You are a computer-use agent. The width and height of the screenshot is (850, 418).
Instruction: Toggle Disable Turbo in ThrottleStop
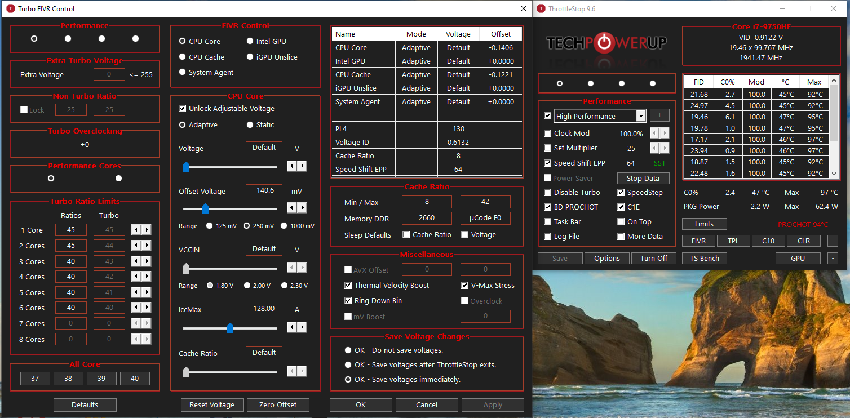pos(548,192)
